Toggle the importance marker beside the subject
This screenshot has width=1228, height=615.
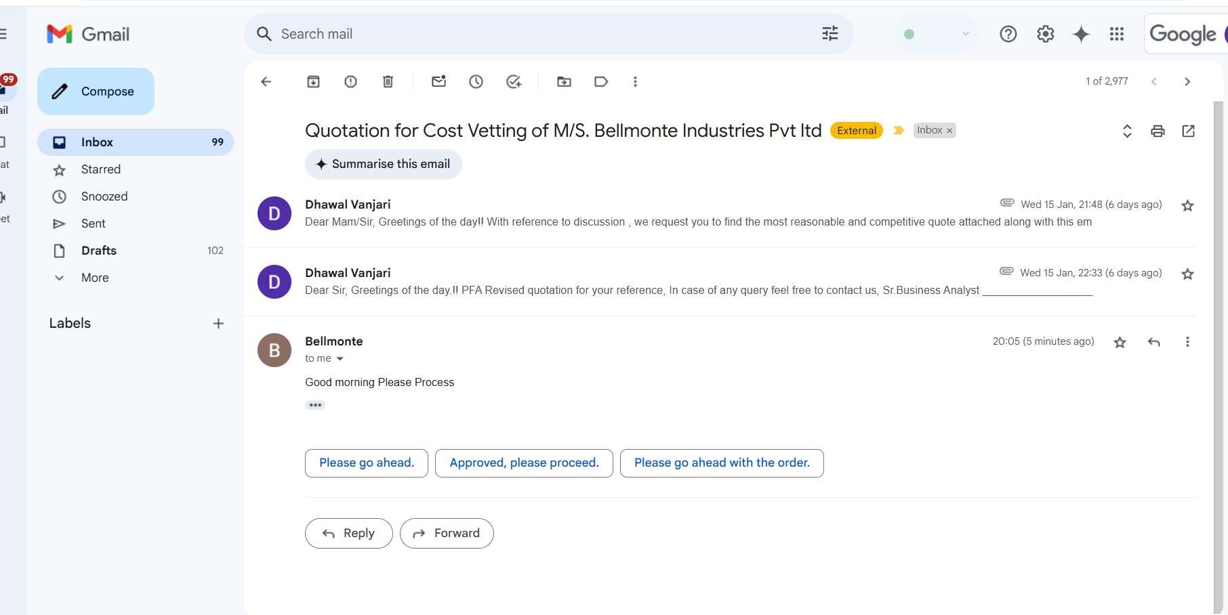click(x=899, y=131)
